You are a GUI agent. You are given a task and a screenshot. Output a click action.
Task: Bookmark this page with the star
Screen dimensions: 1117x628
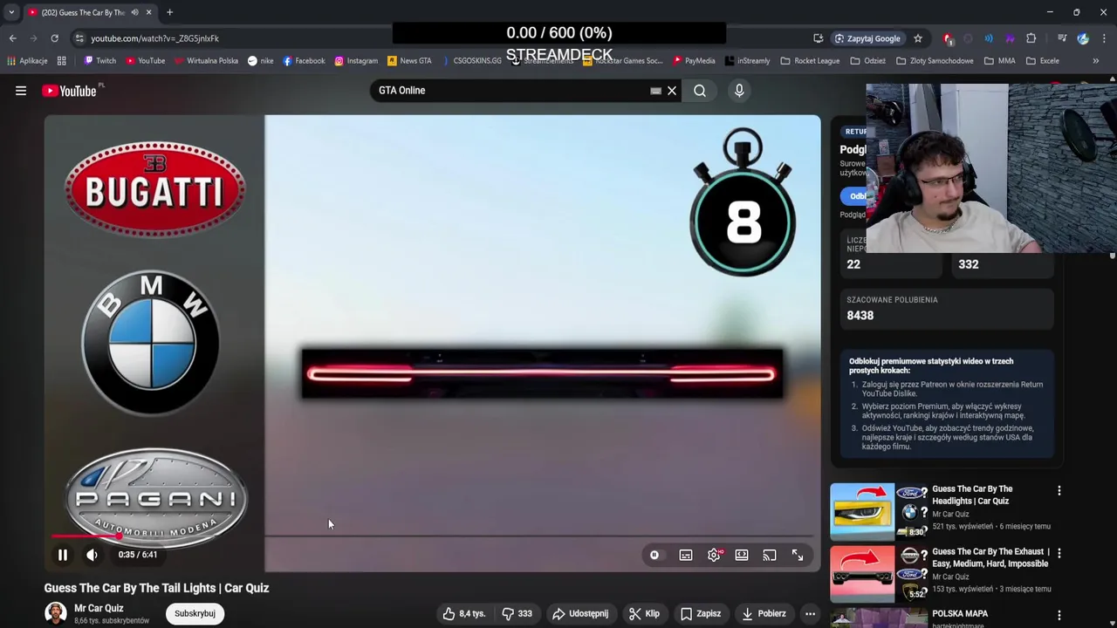pos(918,38)
